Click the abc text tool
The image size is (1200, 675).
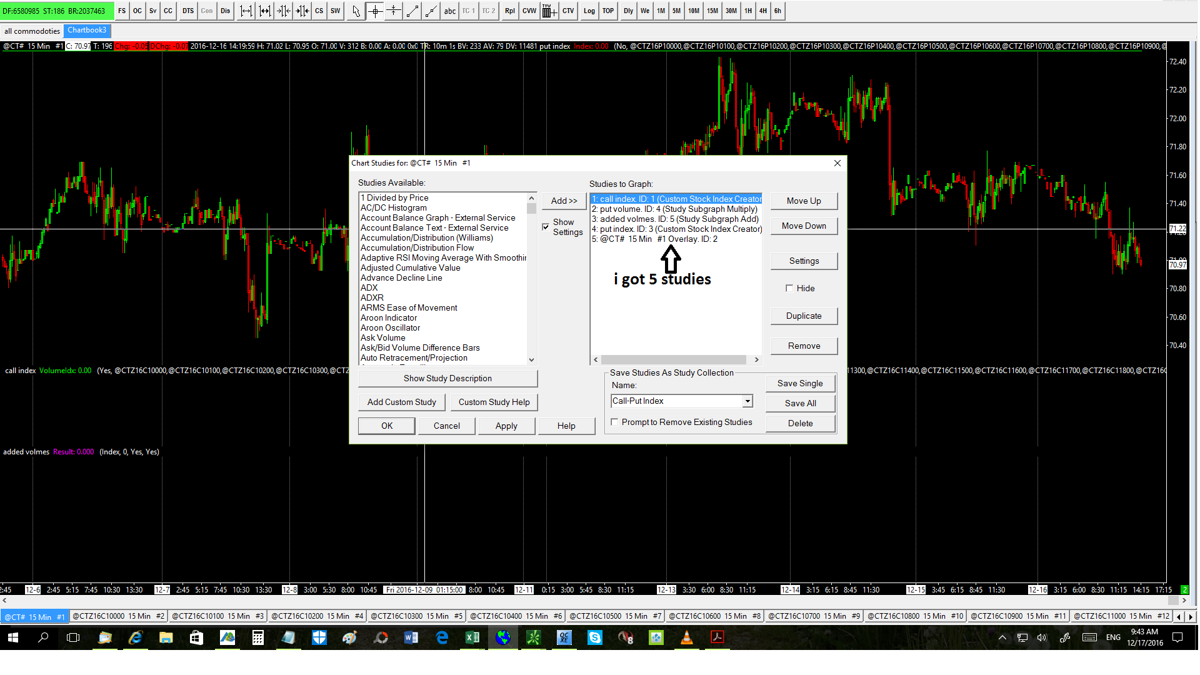(x=449, y=11)
